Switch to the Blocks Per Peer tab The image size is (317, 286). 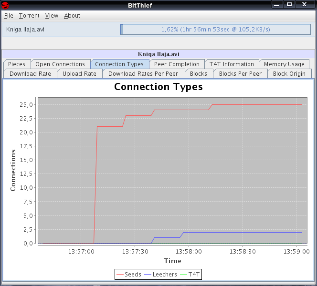point(240,74)
